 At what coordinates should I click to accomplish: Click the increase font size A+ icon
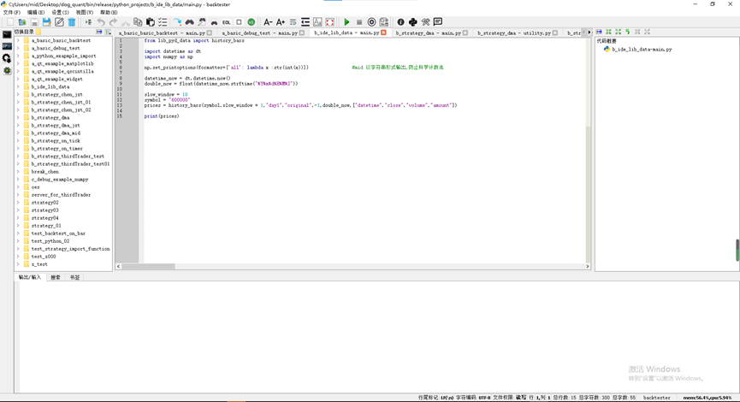(x=280, y=22)
